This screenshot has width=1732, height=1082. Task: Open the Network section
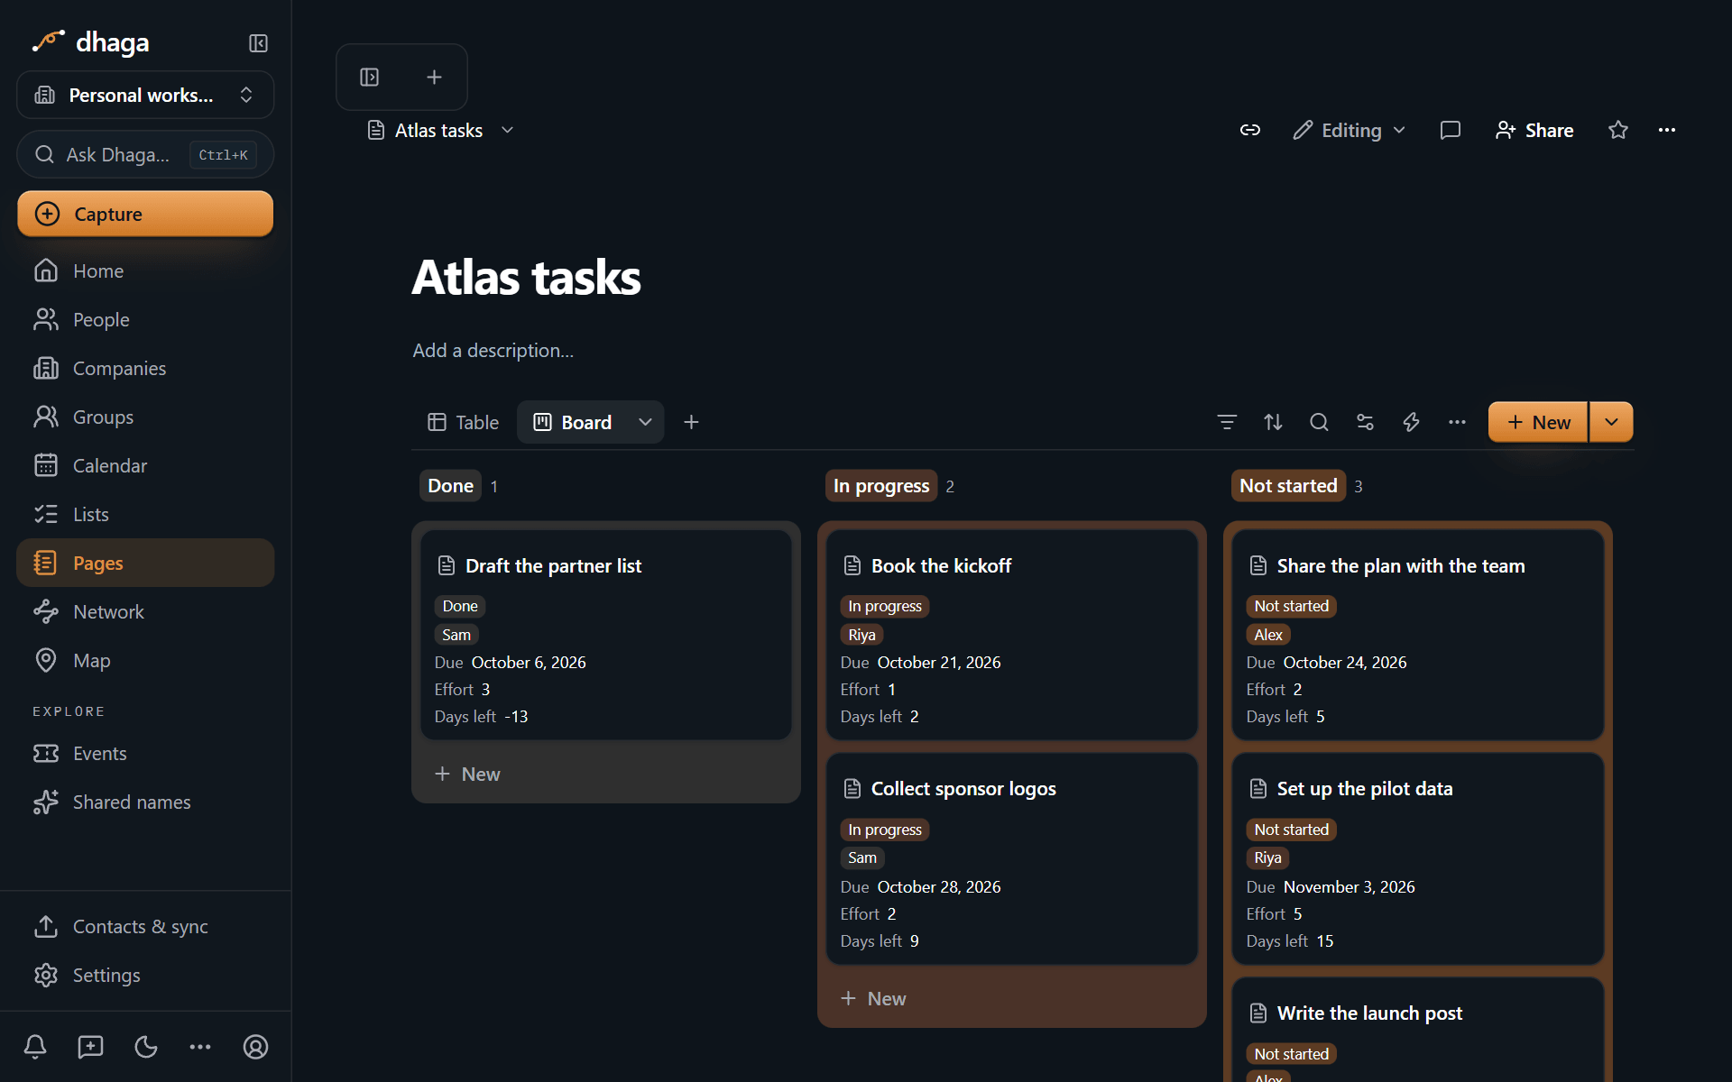pyautogui.click(x=145, y=611)
